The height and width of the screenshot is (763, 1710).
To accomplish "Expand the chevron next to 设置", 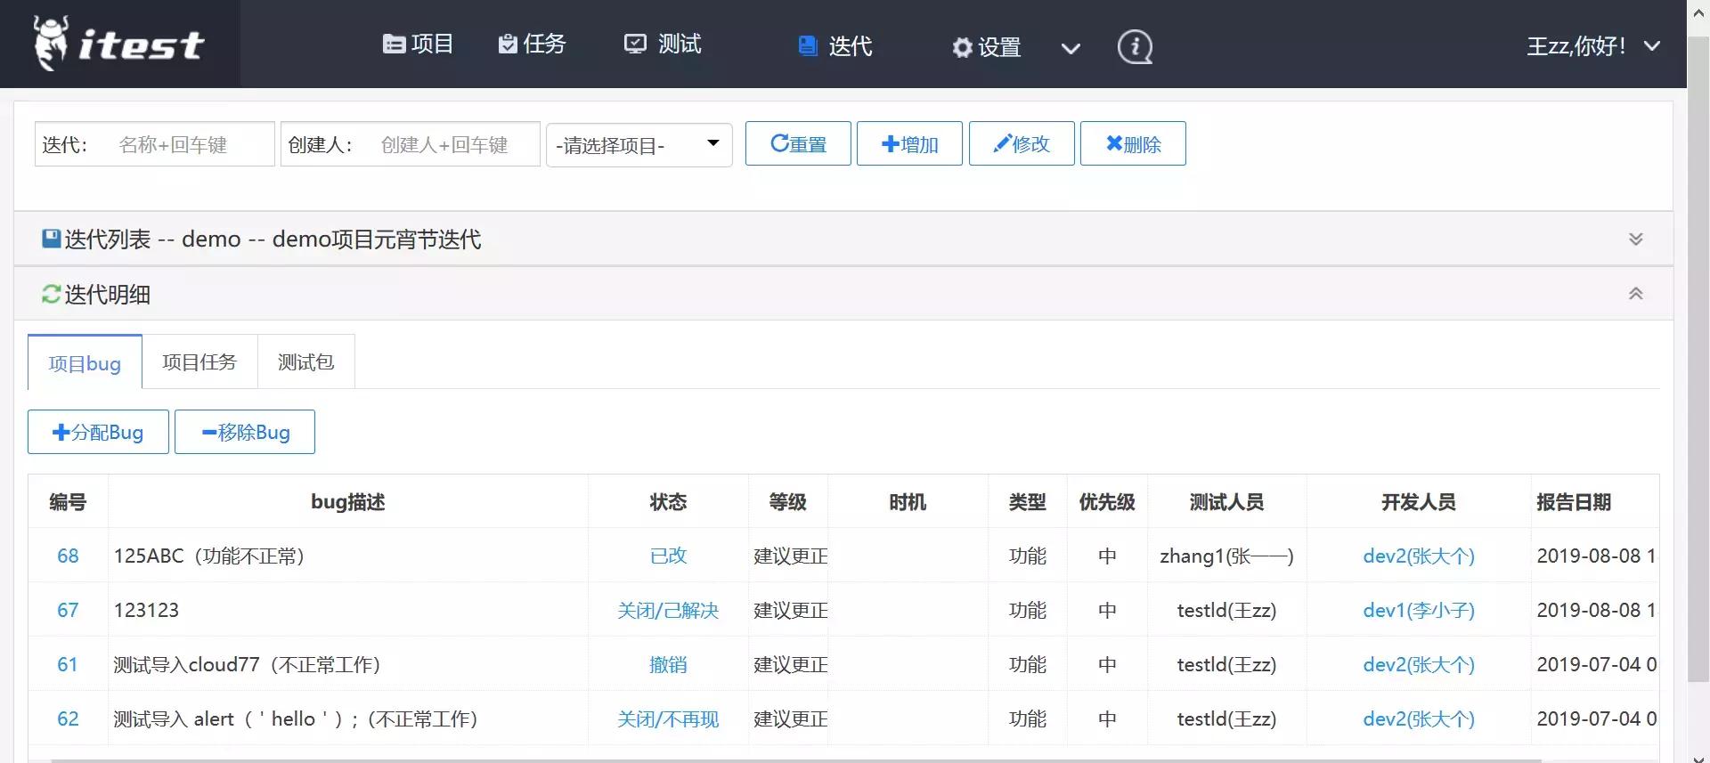I will coord(1071,48).
